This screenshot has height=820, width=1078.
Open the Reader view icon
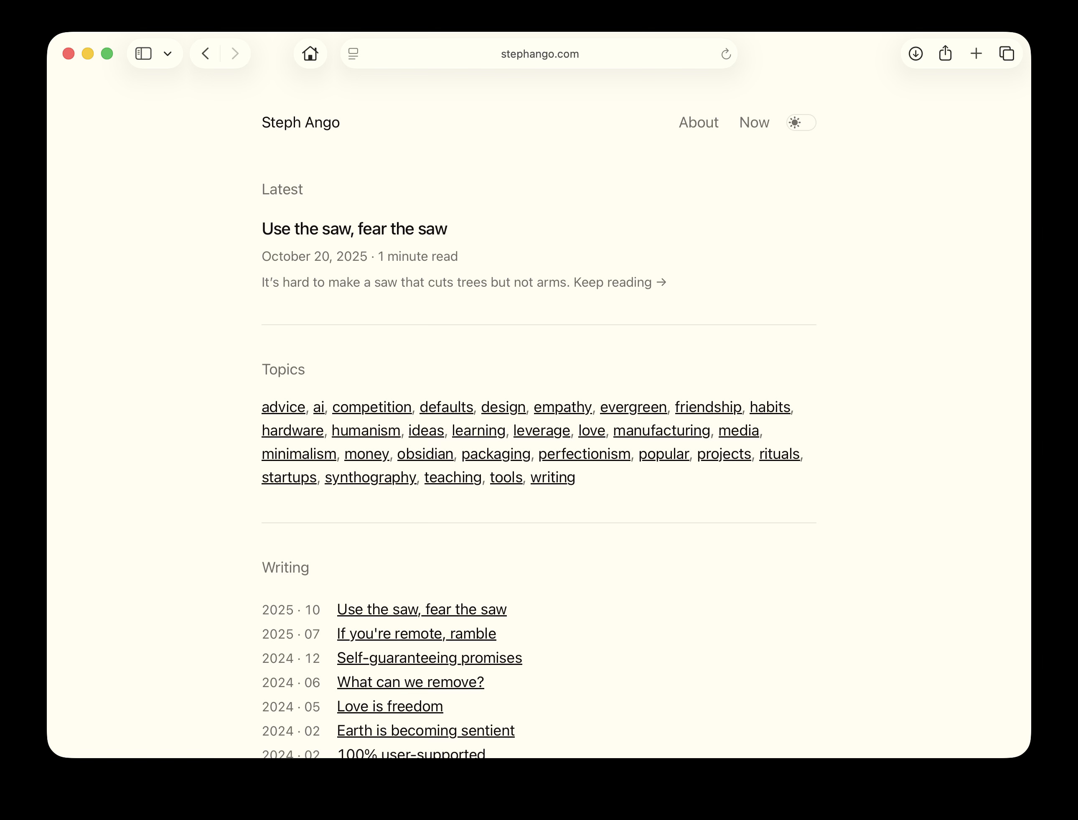[353, 53]
